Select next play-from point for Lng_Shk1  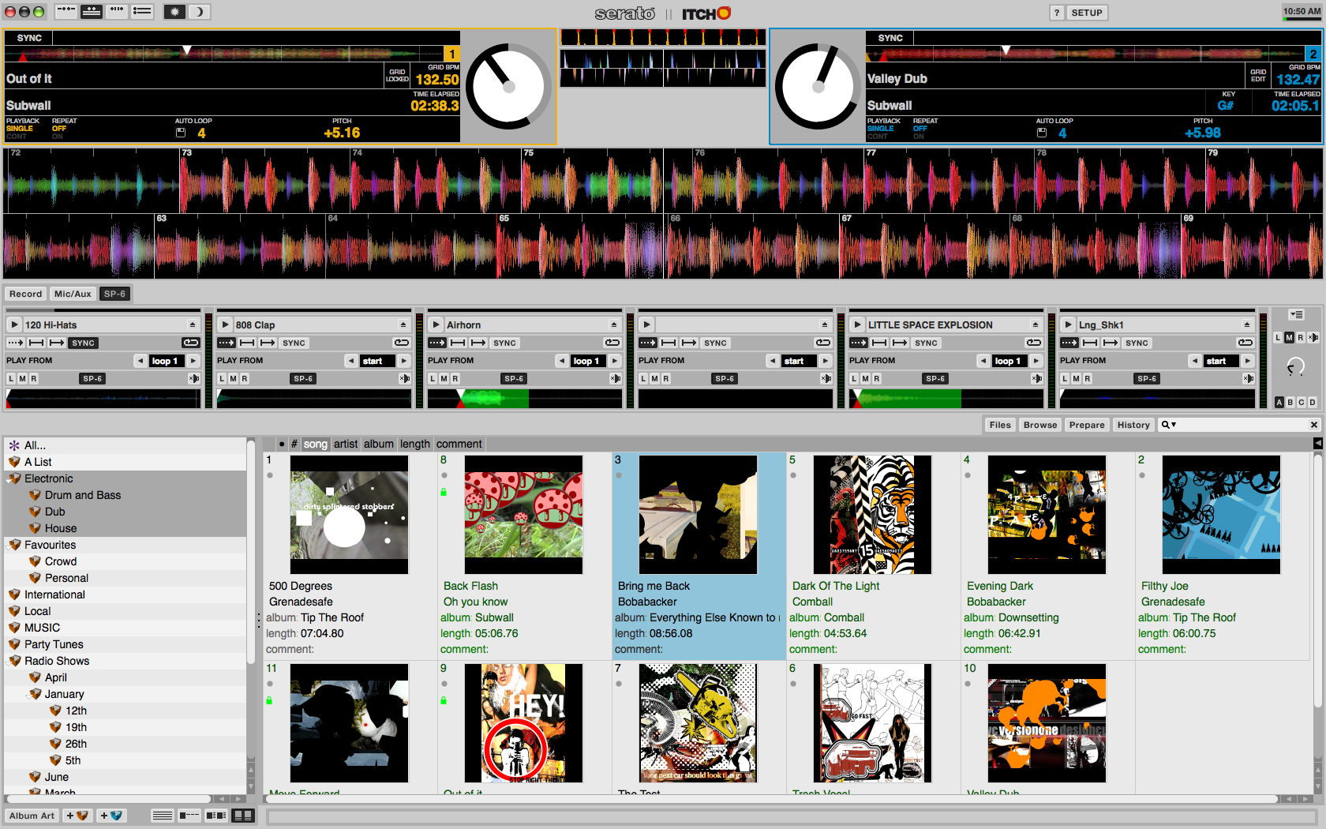coord(1247,361)
